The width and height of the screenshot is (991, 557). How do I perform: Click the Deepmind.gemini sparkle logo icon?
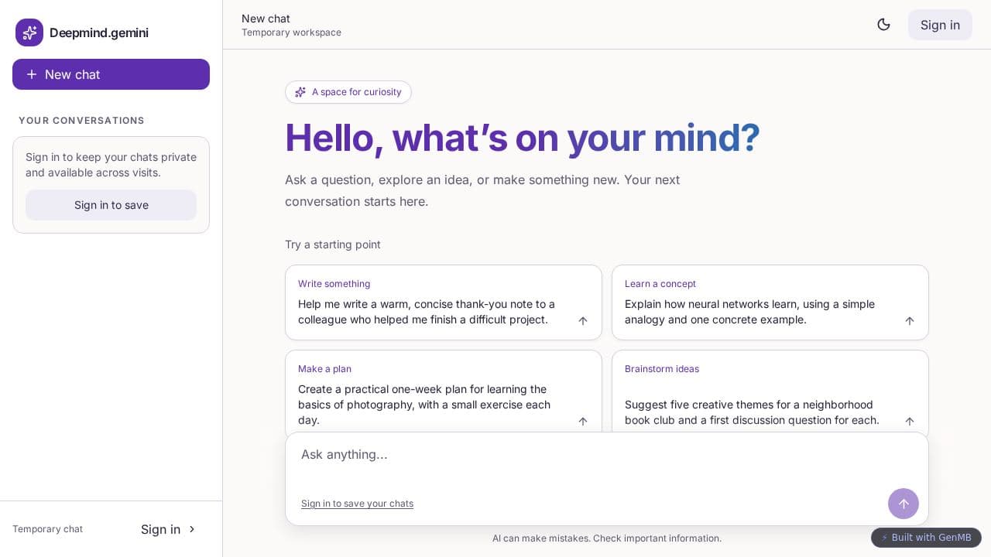point(29,32)
